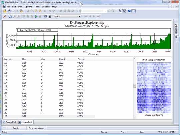Select the row with Dec 111 '0x6F'
180x135 pixels.
pos(49,63)
